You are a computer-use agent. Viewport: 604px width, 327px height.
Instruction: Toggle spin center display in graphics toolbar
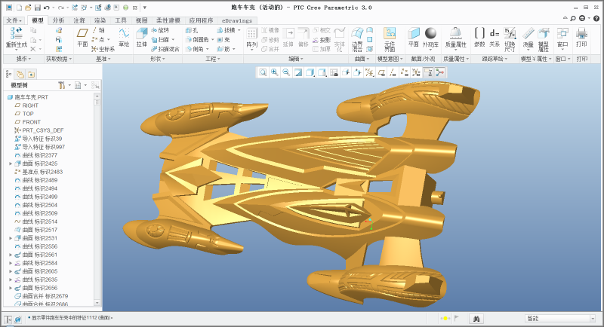(x=439, y=72)
